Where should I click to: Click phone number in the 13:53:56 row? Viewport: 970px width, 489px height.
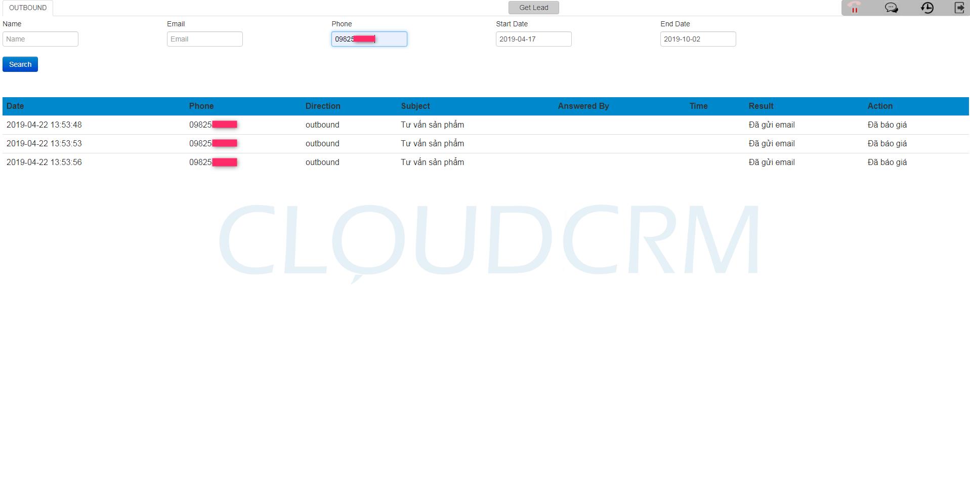[x=213, y=162]
